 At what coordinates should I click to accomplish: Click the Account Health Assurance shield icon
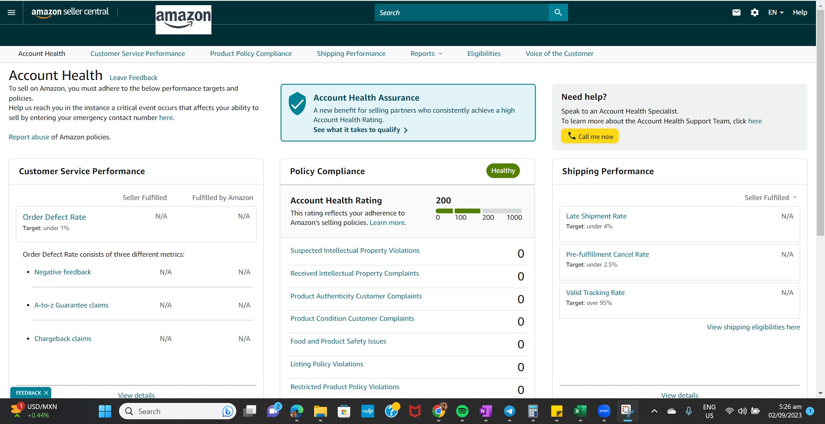pos(297,104)
